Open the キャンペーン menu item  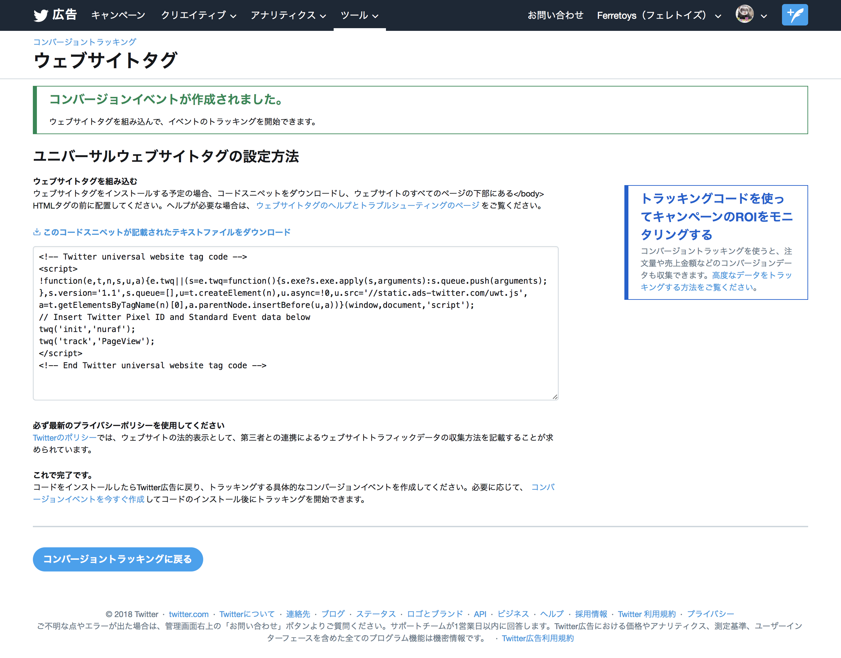point(118,15)
